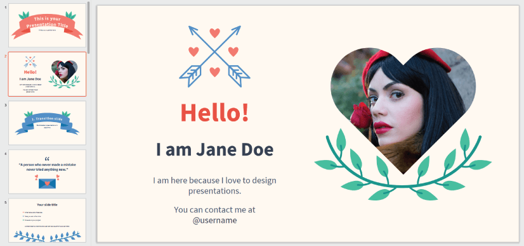Screen dimensions: 524x246
Task: Open slide 5 'Your slide title' thumbnail
Action: (47, 220)
